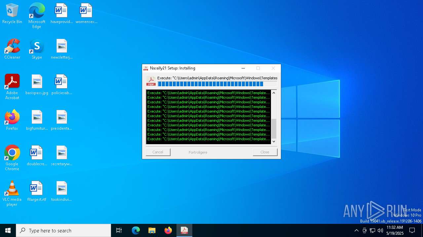Minimize the Nasally21 Setup window

pos(243,68)
